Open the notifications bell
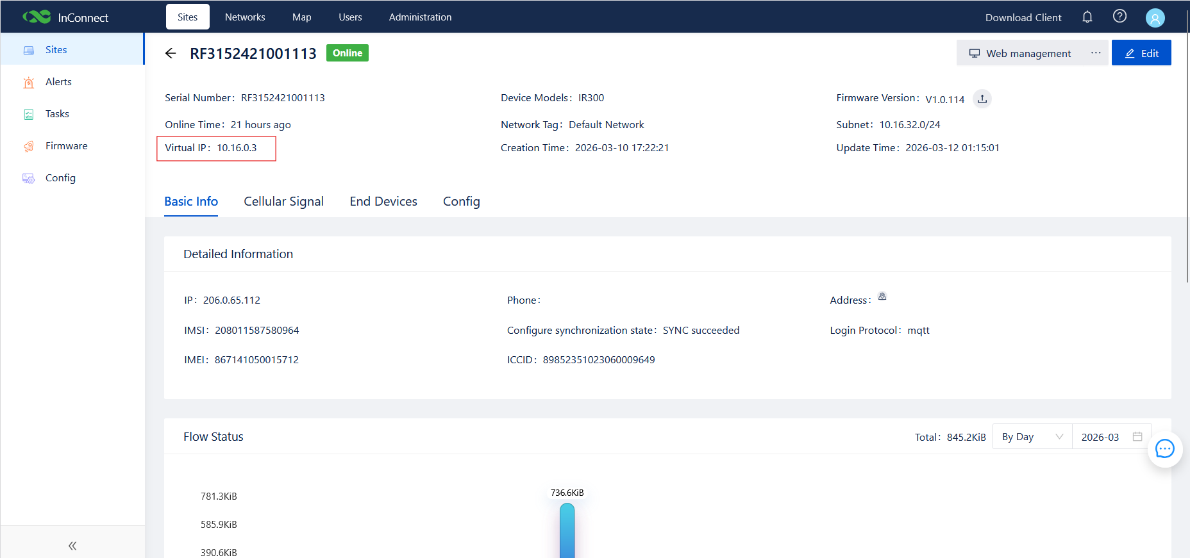The height and width of the screenshot is (558, 1190). (1087, 17)
